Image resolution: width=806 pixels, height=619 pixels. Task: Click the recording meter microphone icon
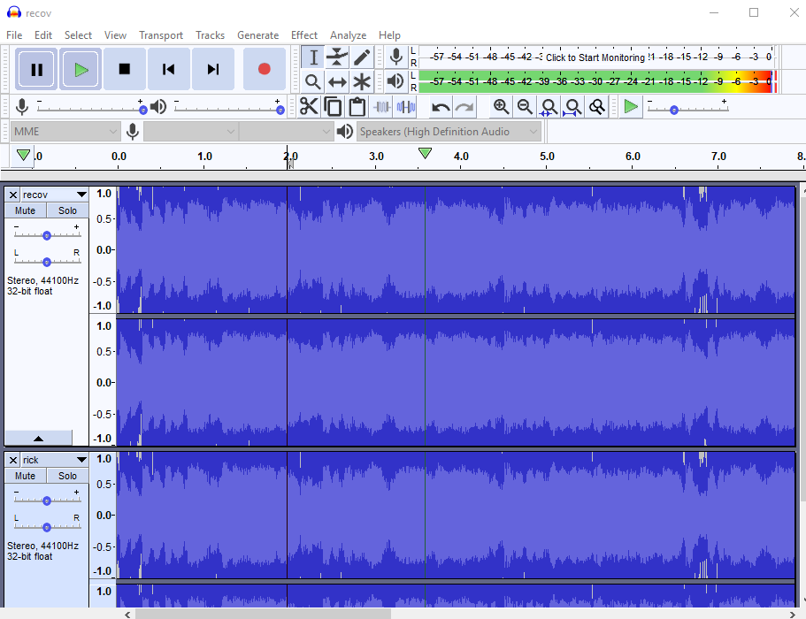pyautogui.click(x=395, y=57)
